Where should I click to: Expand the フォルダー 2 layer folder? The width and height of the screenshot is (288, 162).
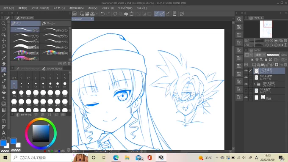pos(255,84)
